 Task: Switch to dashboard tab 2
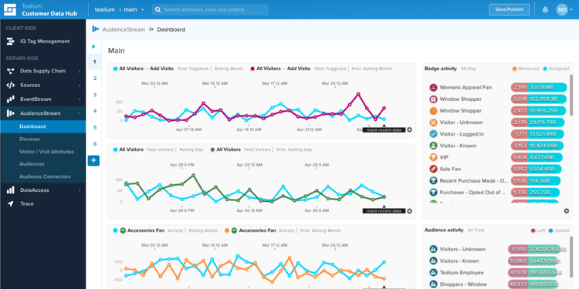[x=95, y=79]
